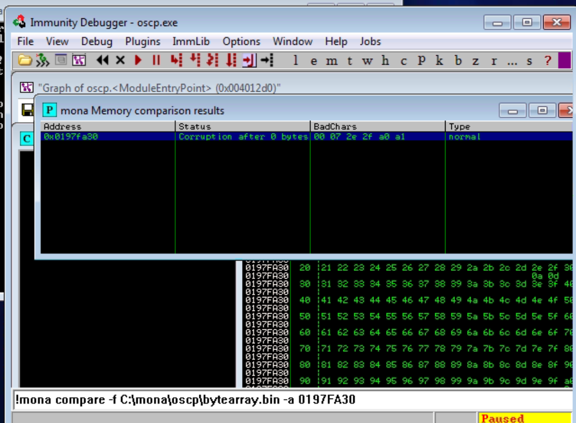Select the log row starting with 40
Screen dimensions: 576x423
(408, 300)
